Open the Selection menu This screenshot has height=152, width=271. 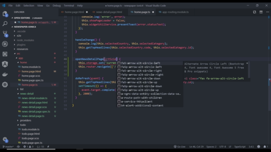(29, 5)
